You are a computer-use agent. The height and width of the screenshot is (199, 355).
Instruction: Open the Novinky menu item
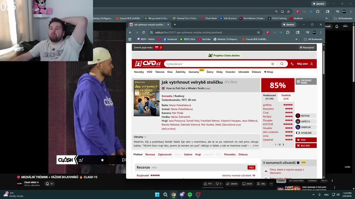(x=139, y=72)
